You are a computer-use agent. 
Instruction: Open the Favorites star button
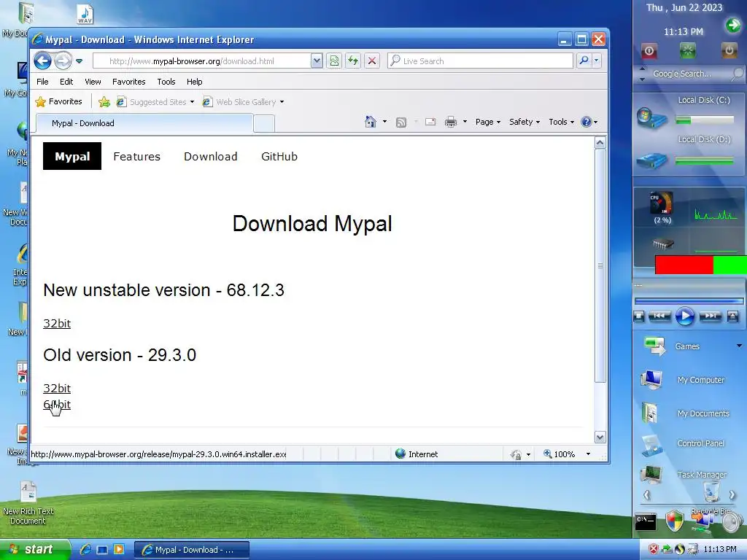click(59, 101)
